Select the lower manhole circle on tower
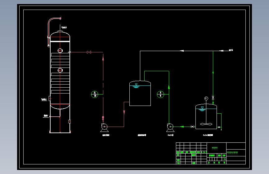 (x=60, y=70)
